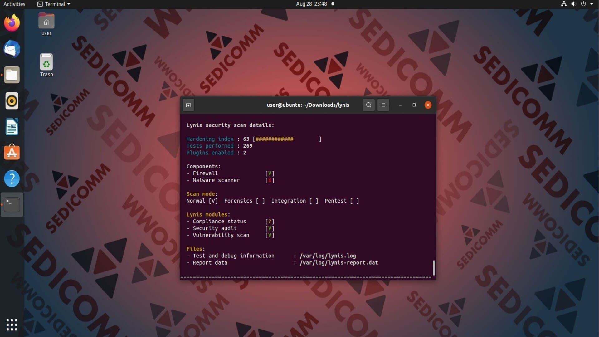Open the terminal search tool
The height and width of the screenshot is (337, 599).
click(368, 105)
